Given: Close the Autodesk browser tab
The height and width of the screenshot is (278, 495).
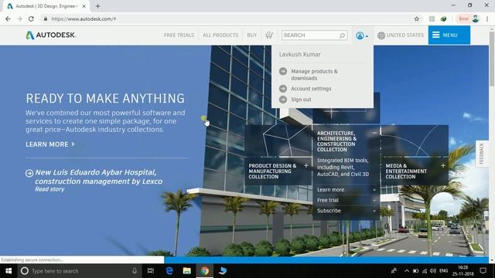Looking at the screenshot, I should (84, 6).
